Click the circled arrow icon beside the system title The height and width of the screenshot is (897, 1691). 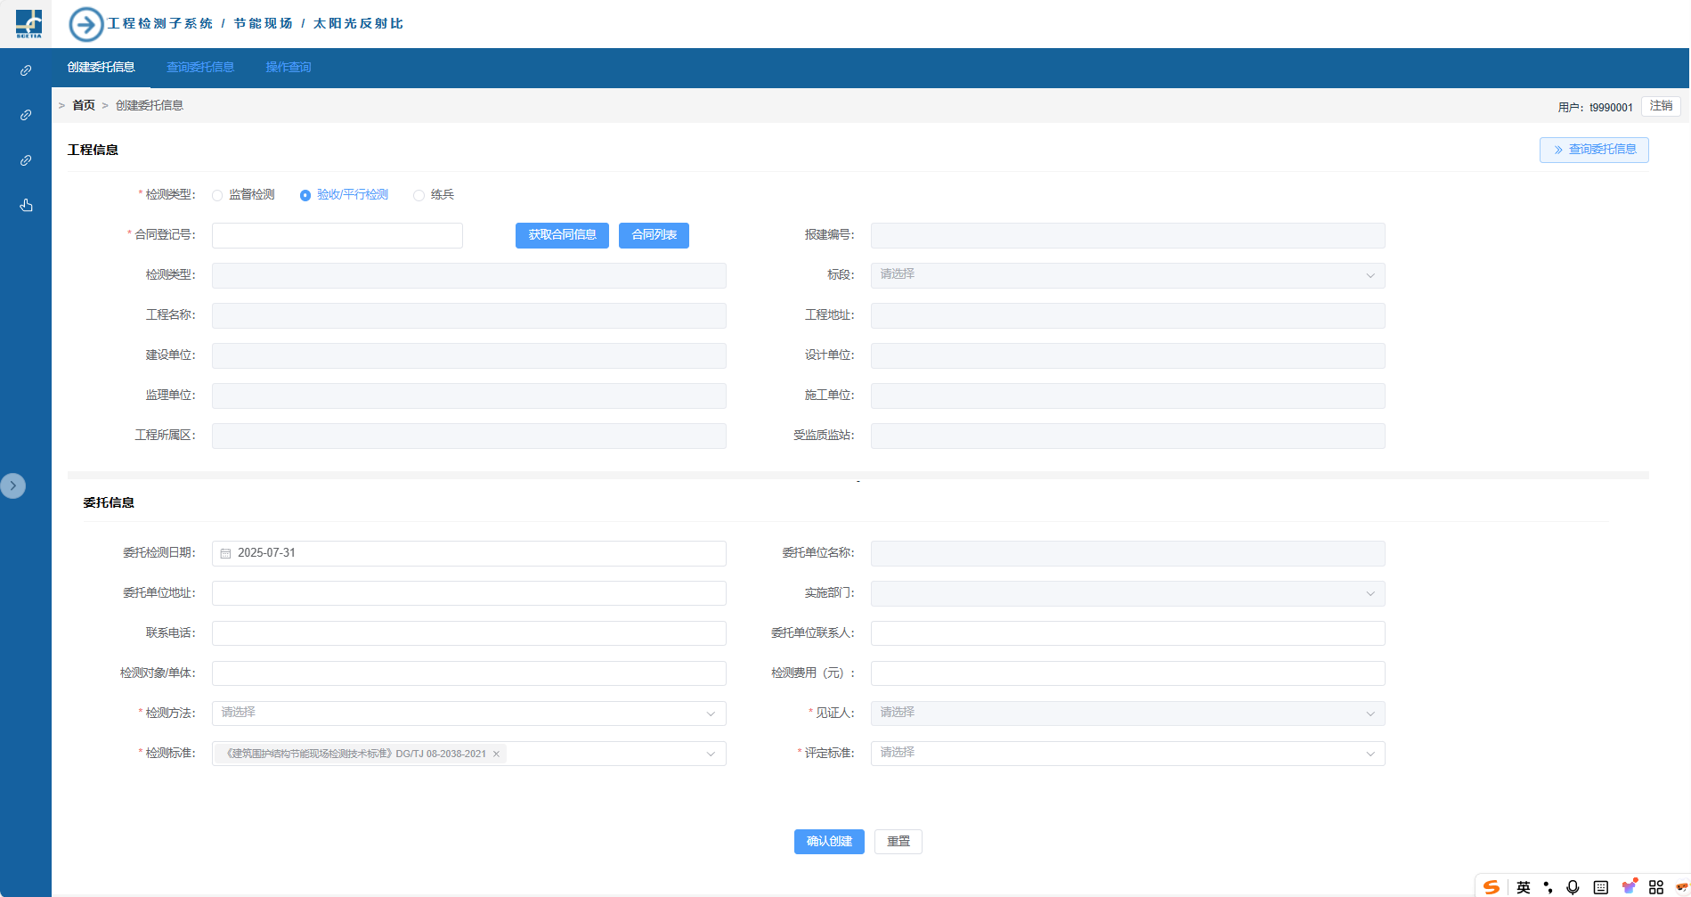86,24
